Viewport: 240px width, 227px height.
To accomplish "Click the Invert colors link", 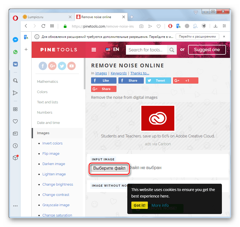I will [x=52, y=143].
